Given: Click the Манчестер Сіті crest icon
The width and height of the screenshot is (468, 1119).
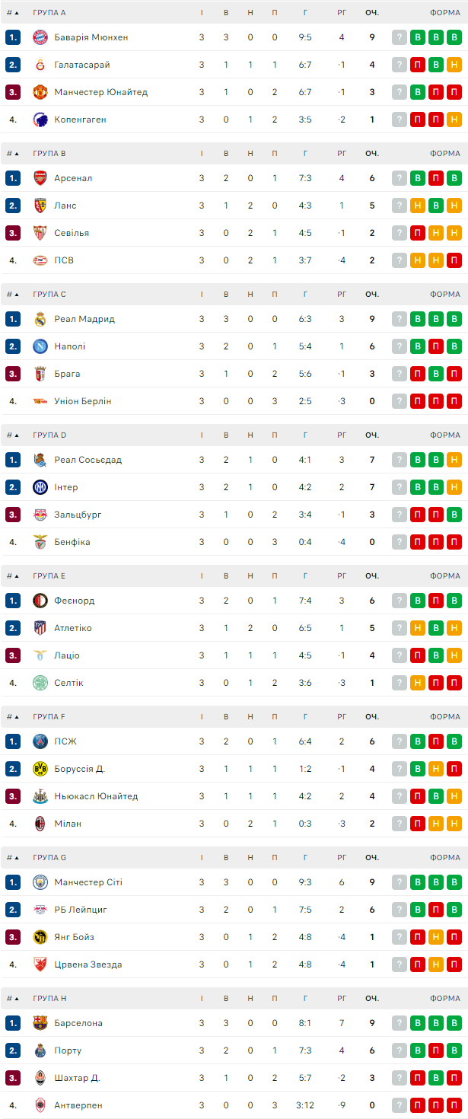Looking at the screenshot, I should [40, 882].
